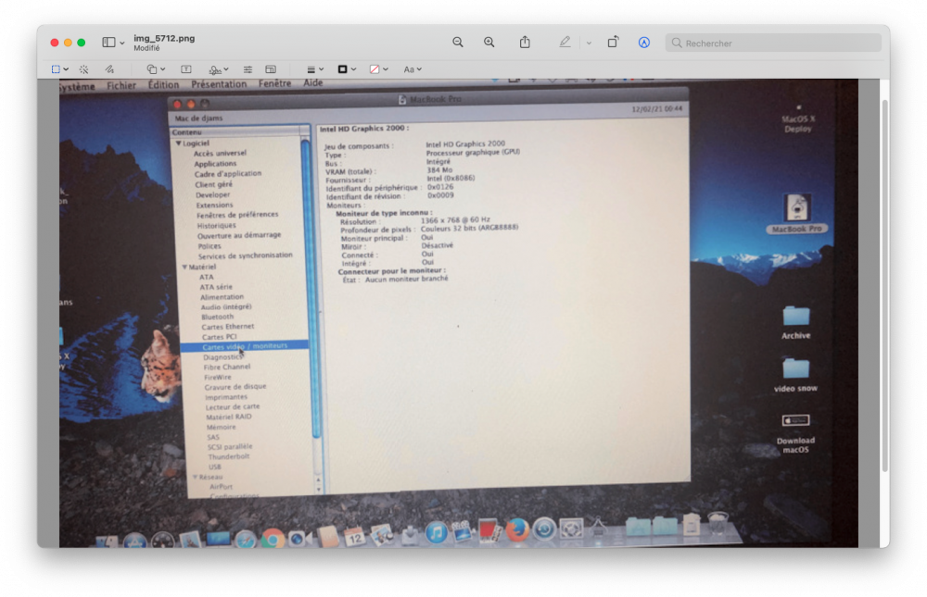Select Applications in the Logiciel list
The image size is (927, 597).
coord(215,164)
